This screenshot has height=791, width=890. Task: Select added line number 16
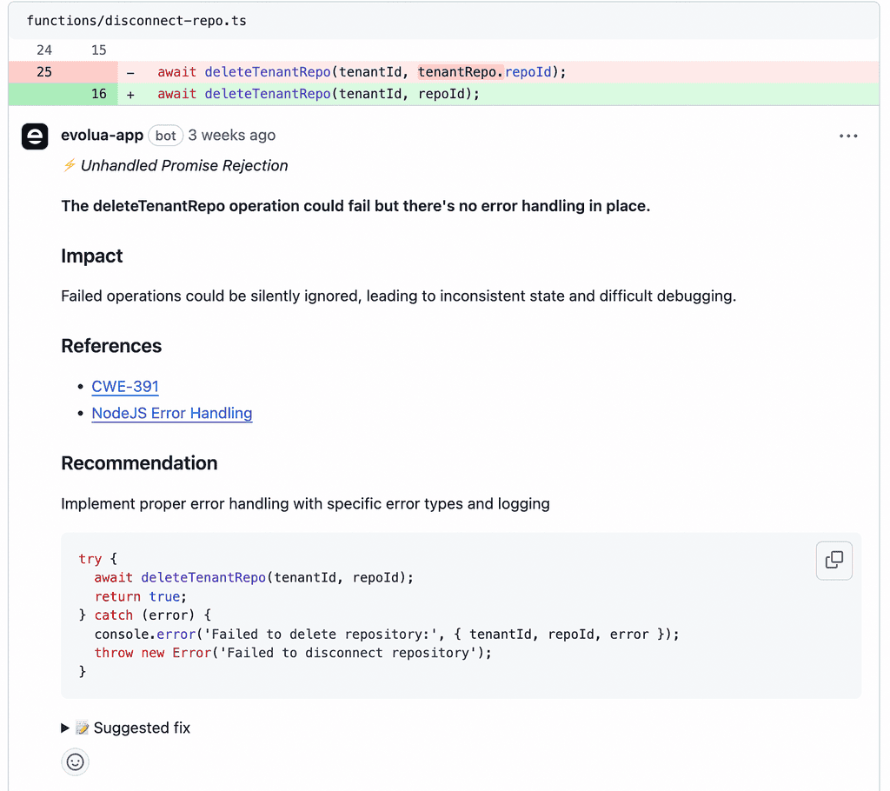99,94
